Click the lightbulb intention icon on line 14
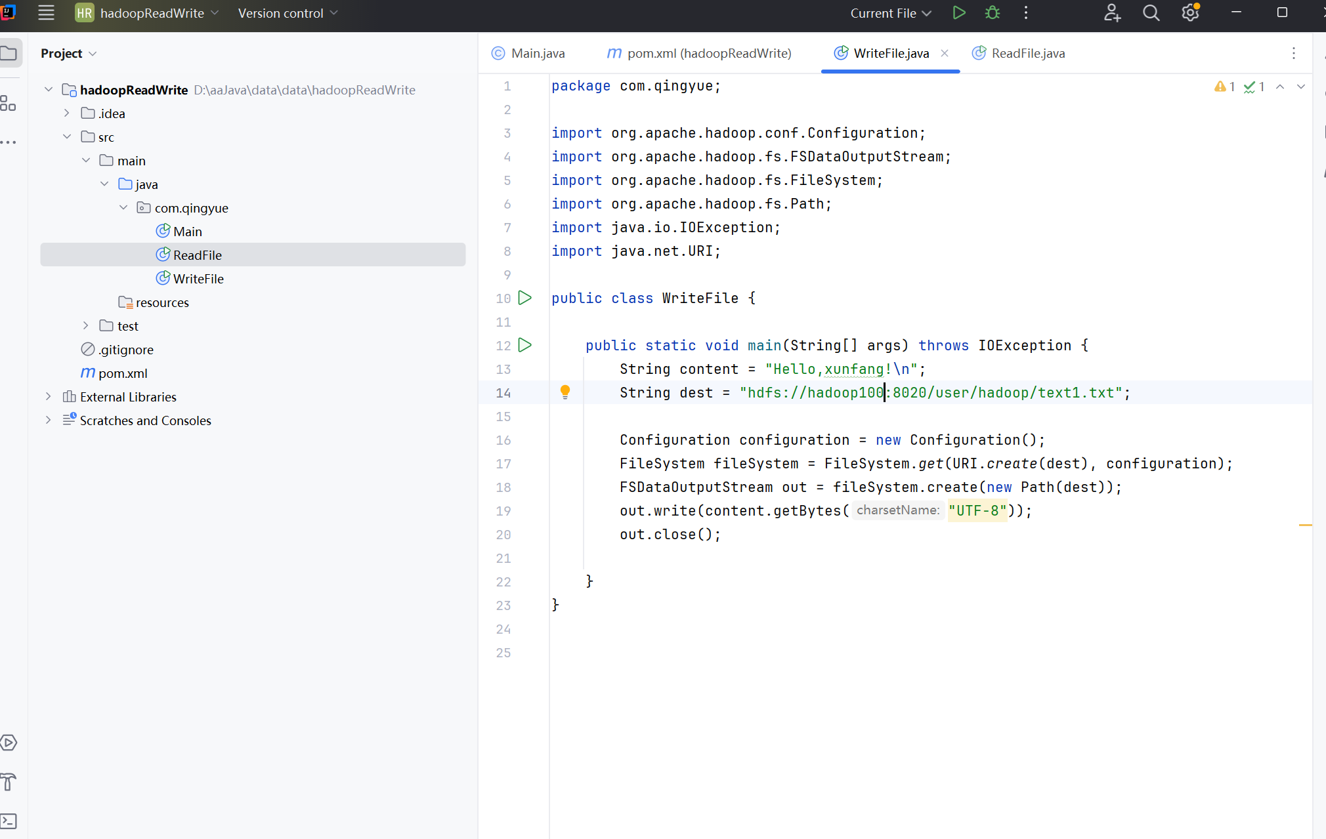The height and width of the screenshot is (839, 1326). (x=565, y=392)
